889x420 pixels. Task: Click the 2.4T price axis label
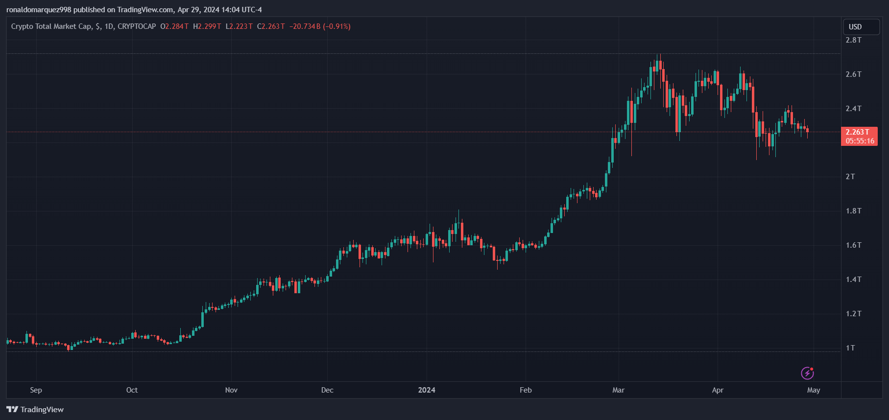pos(853,109)
